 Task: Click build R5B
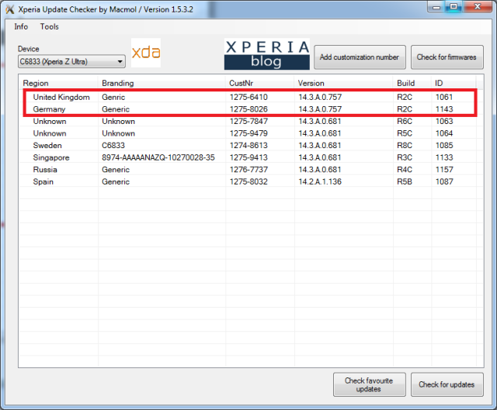pos(405,181)
